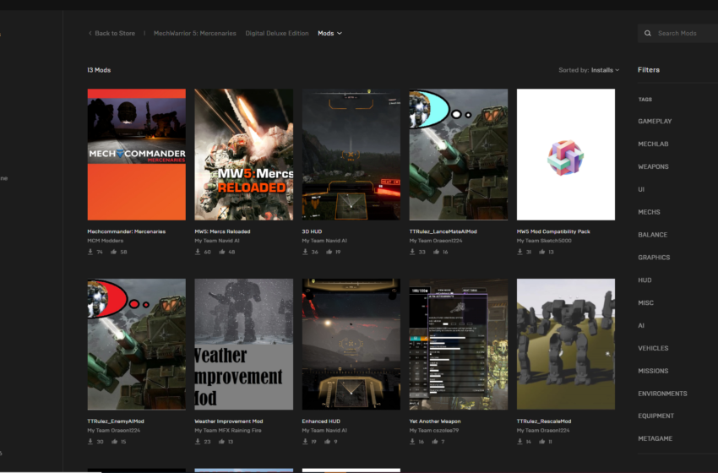The width and height of the screenshot is (718, 473).
Task: Filter by UI tag
Action: coord(641,189)
